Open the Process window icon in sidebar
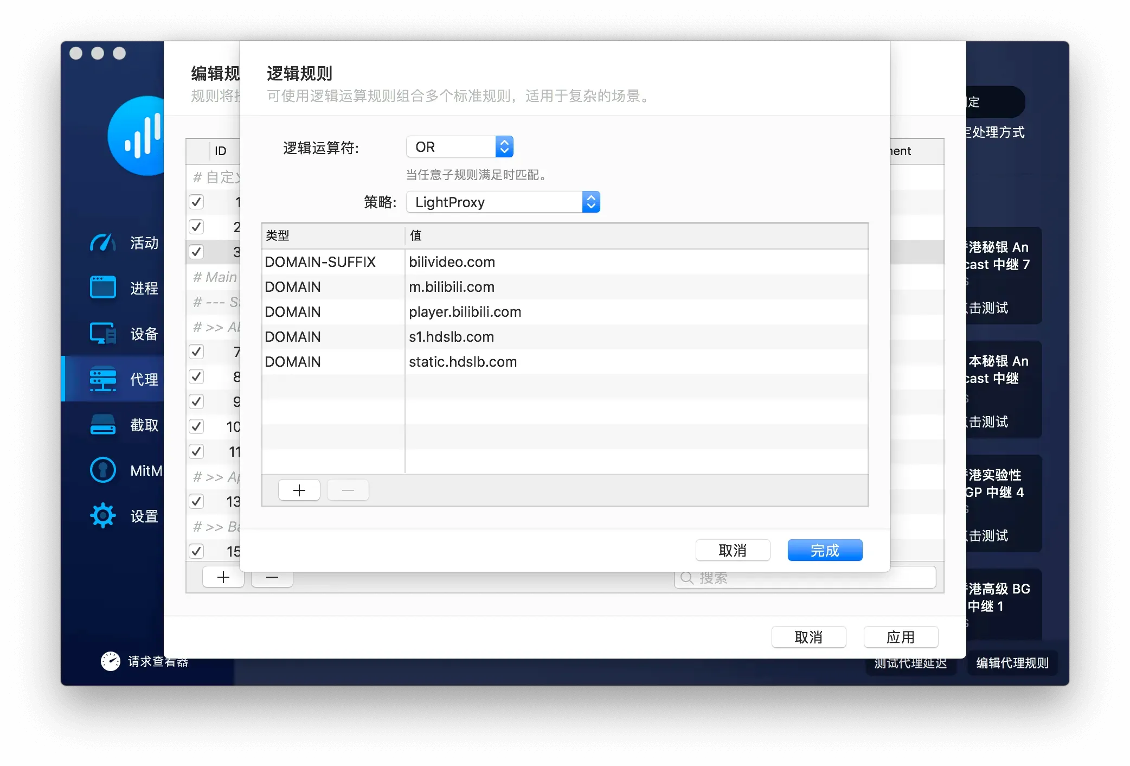 (x=103, y=288)
